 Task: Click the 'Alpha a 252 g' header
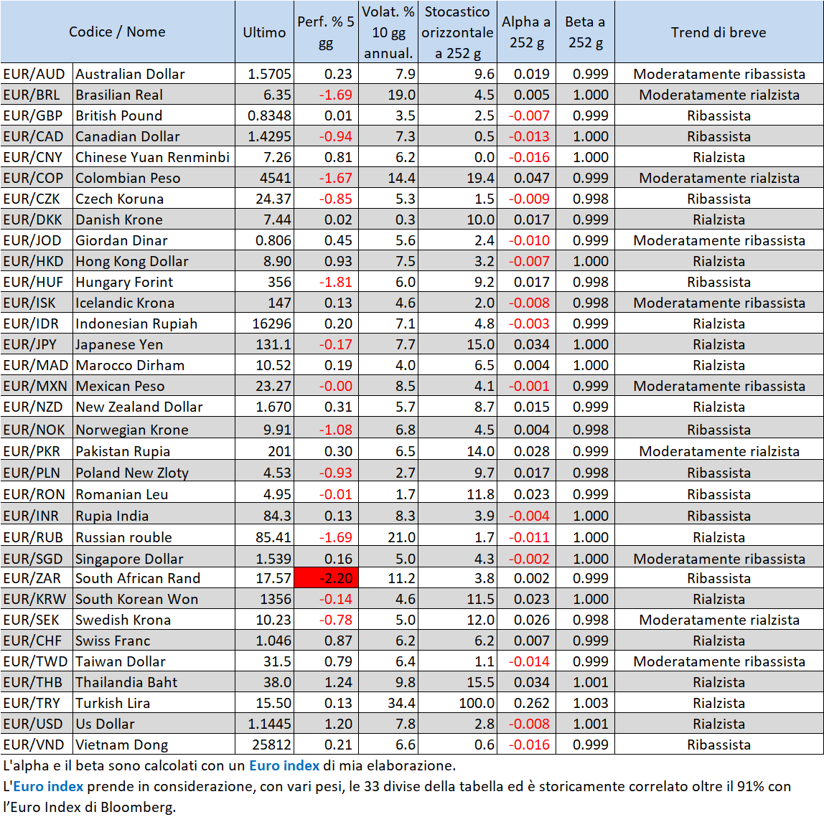(527, 32)
